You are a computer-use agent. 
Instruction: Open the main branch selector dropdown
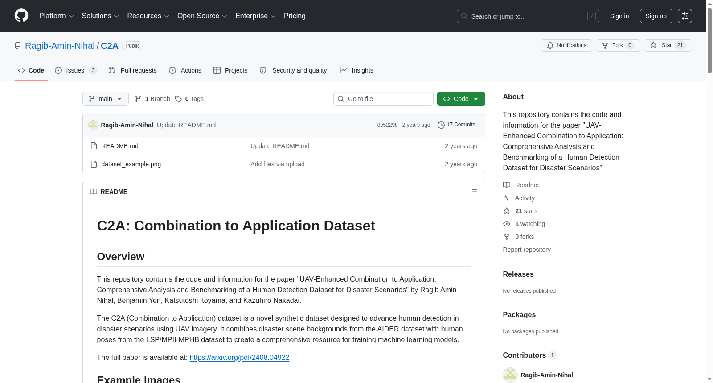coord(106,99)
